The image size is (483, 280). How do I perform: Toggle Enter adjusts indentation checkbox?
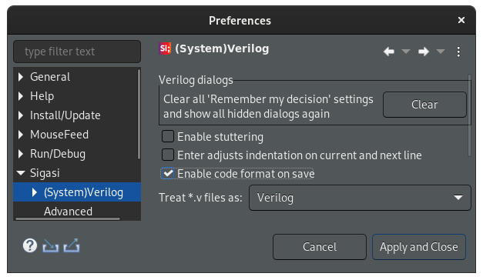[x=168, y=155]
